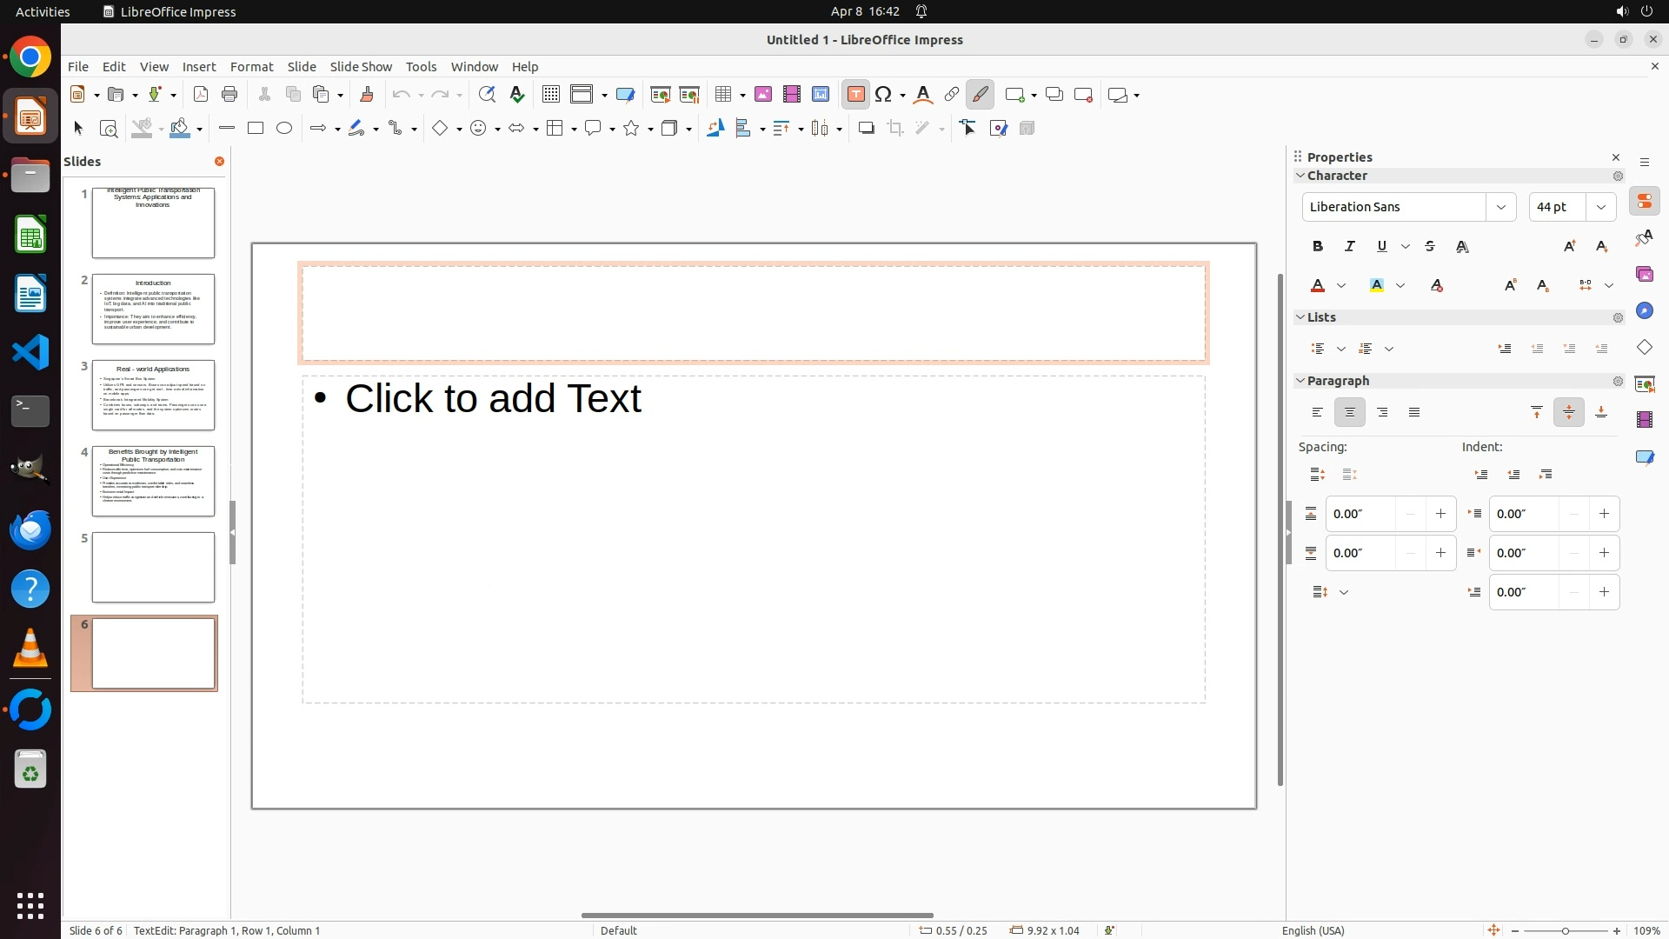Open the Slide Show menu
The width and height of the screenshot is (1669, 939).
click(x=361, y=67)
